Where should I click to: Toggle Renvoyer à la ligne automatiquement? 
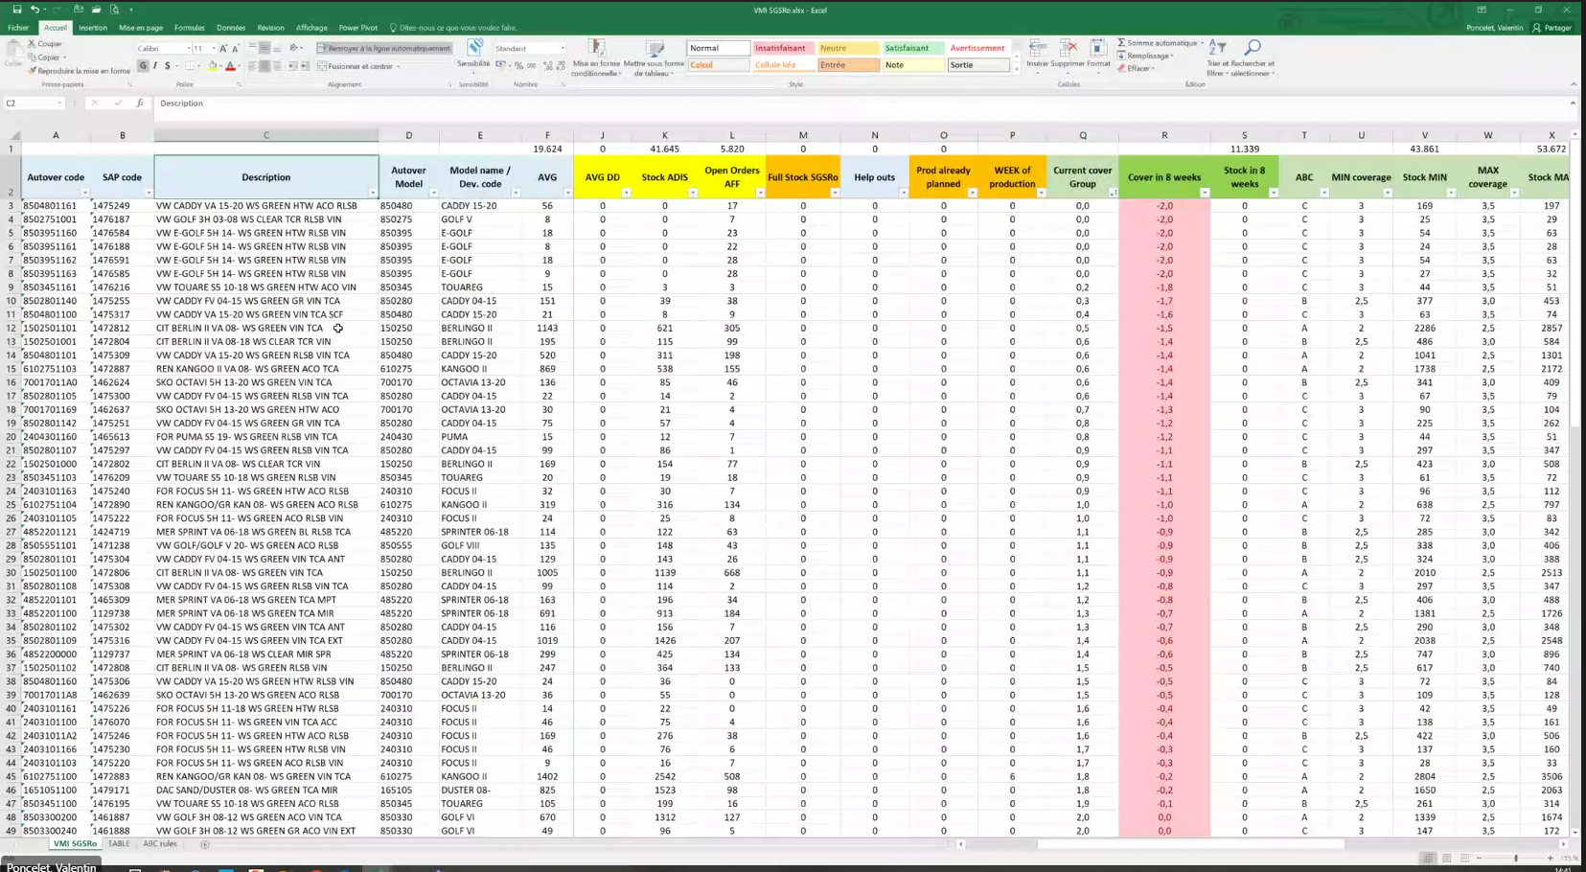pyautogui.click(x=383, y=48)
